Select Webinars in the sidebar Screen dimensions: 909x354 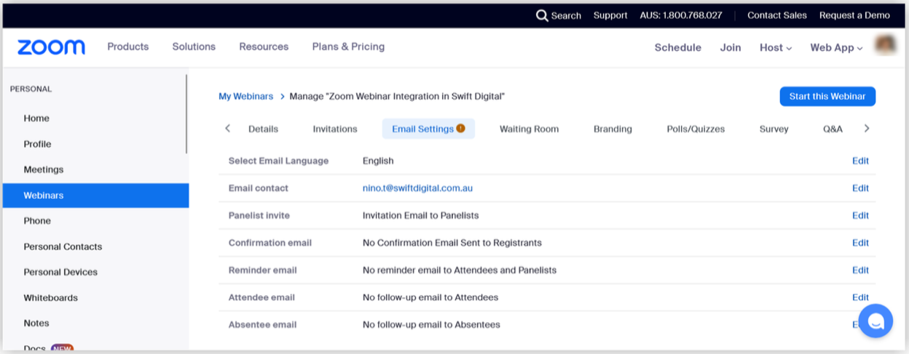[x=95, y=196]
